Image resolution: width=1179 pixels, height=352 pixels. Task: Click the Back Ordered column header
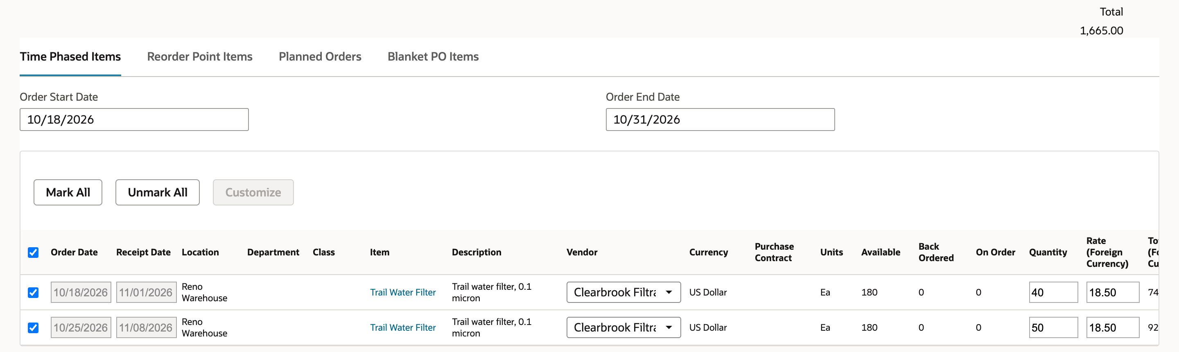(936, 252)
